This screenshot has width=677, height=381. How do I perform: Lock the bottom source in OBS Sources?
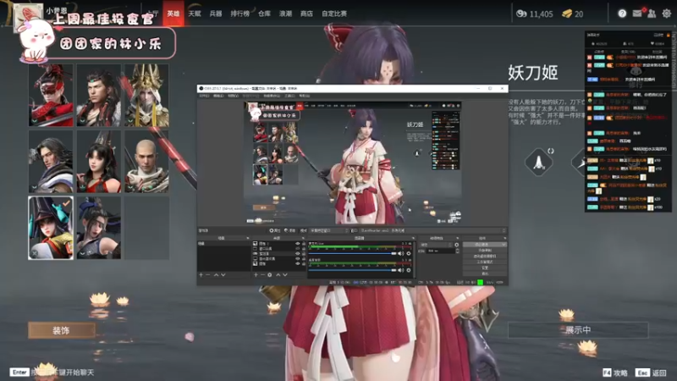pyautogui.click(x=304, y=263)
